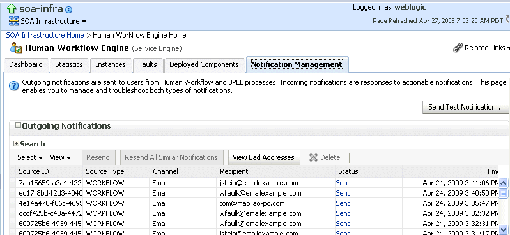Select Source ID dcdf425b-c43a-4472
The image size is (510, 235).
[x=50, y=213]
